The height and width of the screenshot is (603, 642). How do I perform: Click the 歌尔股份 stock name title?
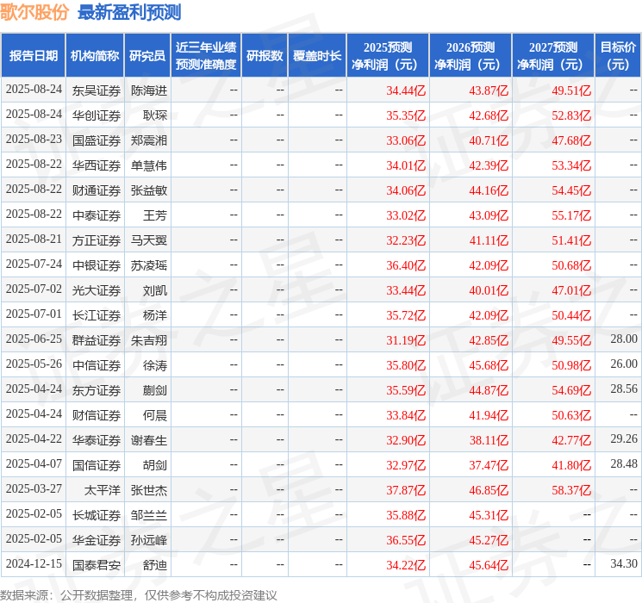pos(34,12)
